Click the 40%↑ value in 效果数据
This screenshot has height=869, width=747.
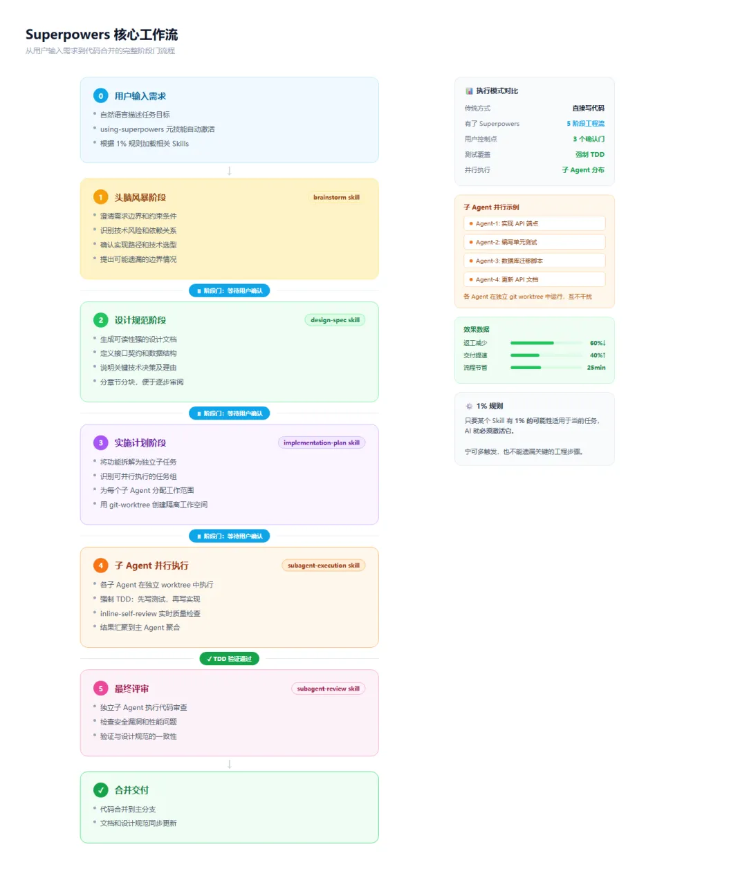(598, 355)
